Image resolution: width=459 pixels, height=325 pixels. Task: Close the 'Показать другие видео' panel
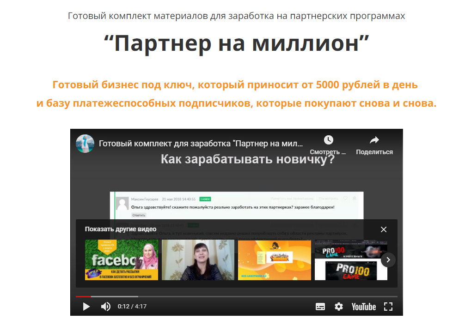383,229
